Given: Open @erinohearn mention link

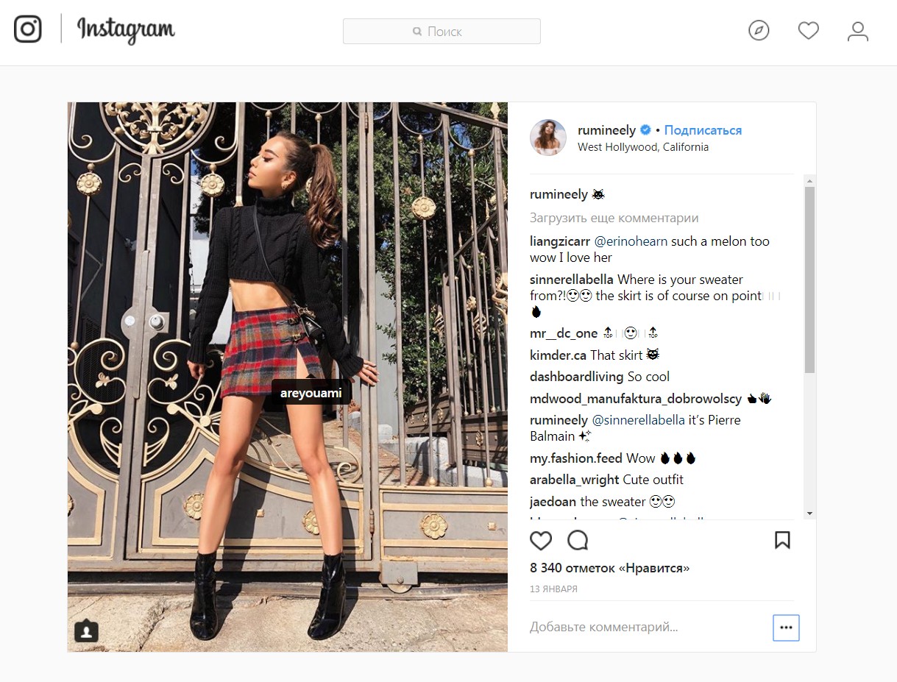Looking at the screenshot, I should click(x=631, y=241).
